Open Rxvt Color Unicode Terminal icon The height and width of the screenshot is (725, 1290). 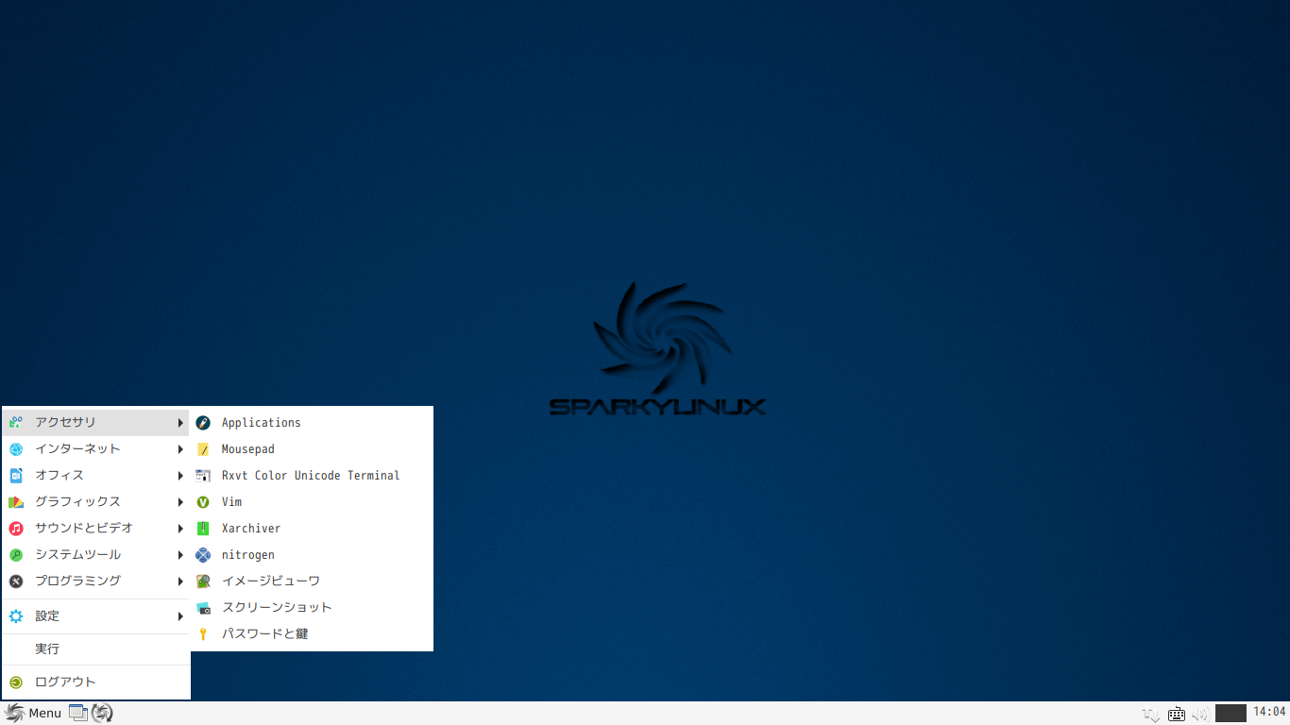203,476
